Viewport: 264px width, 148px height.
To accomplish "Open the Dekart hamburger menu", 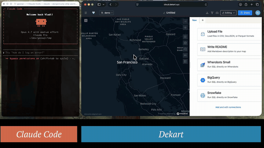I will pyautogui.click(x=86, y=13).
